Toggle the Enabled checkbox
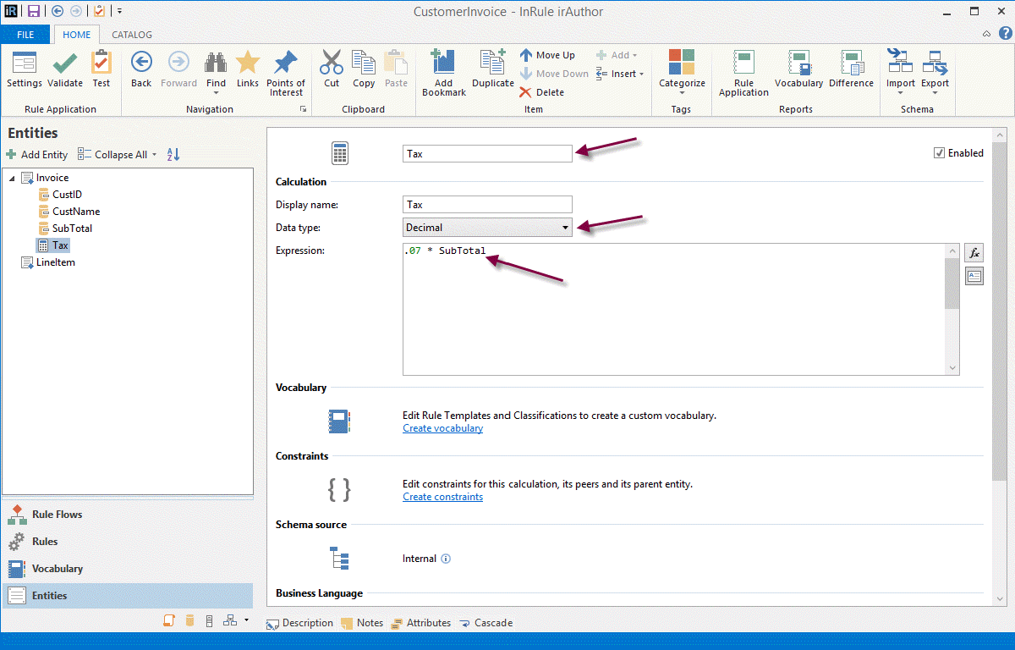This screenshot has height=650, width=1015. click(939, 153)
